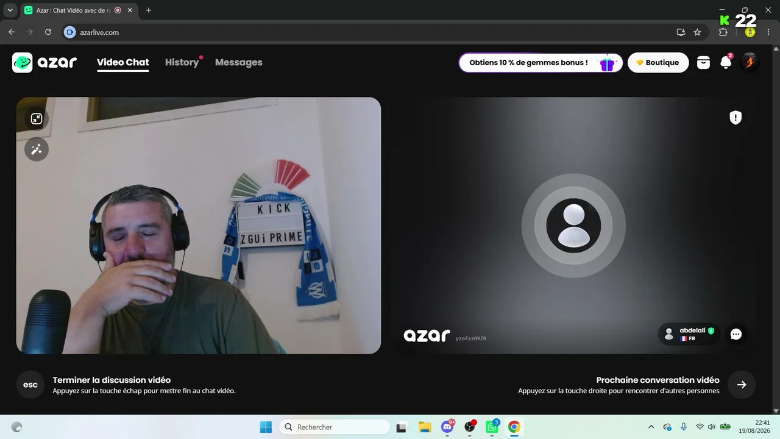Open a new browser tab
The width and height of the screenshot is (780, 439).
[x=149, y=10]
